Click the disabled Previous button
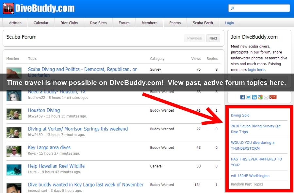The width and height of the screenshot is (294, 193). click(194, 38)
